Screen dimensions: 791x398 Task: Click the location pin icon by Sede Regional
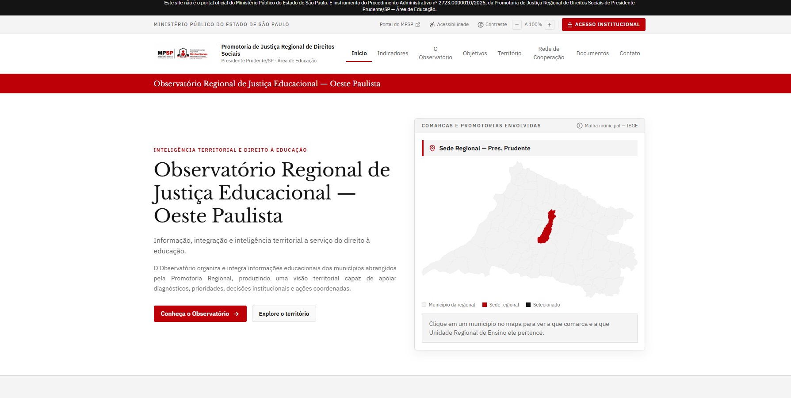click(x=432, y=148)
